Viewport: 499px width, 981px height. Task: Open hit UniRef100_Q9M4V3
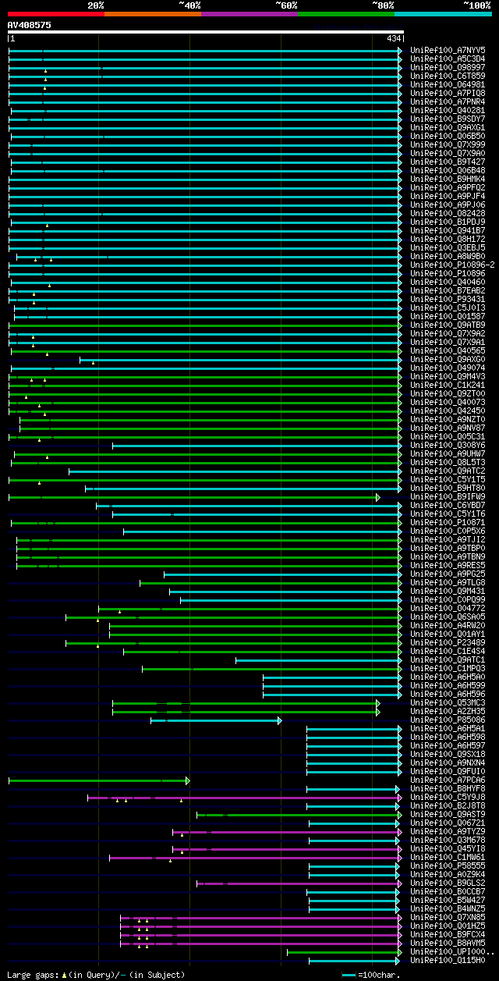click(x=447, y=376)
